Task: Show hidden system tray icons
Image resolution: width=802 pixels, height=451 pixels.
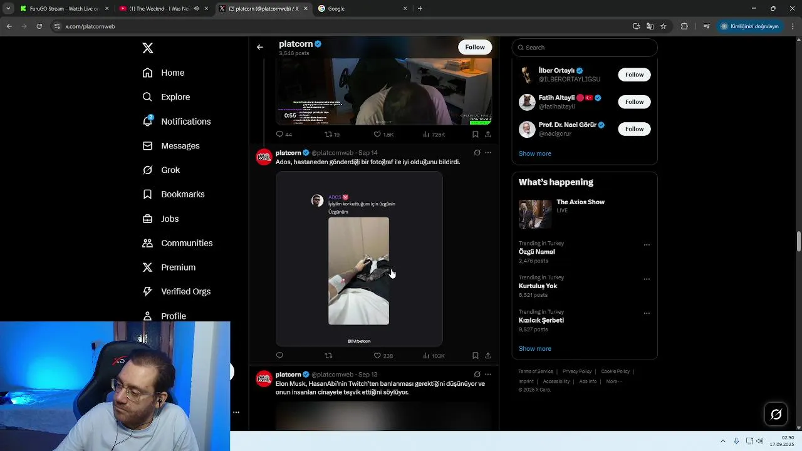Action: point(722,441)
